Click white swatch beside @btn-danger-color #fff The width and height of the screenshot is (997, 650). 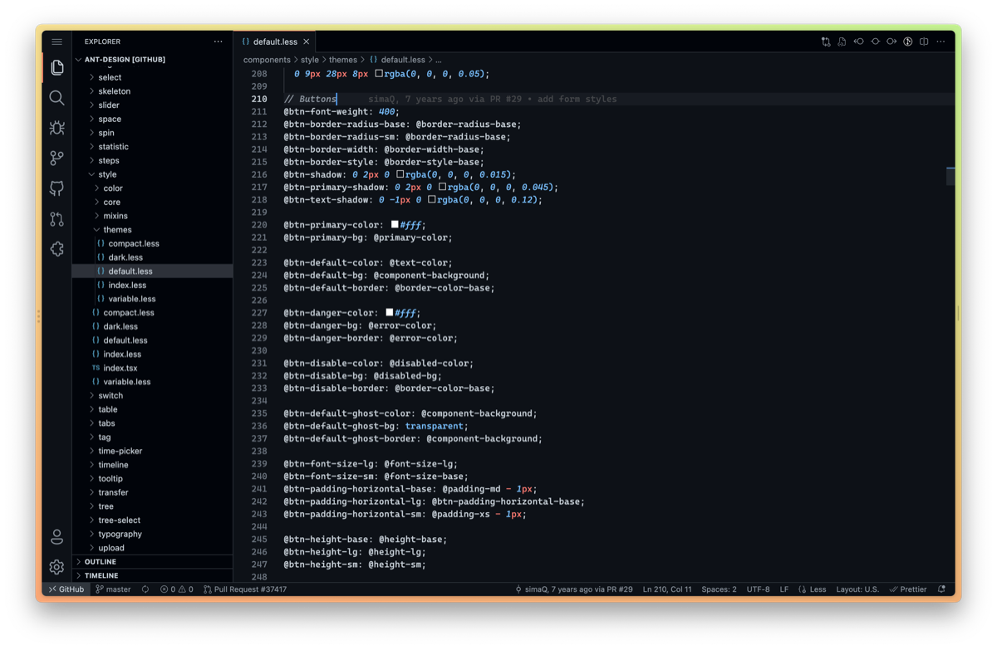[x=390, y=313]
